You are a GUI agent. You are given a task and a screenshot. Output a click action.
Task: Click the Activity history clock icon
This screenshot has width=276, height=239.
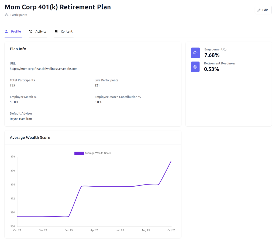point(31,31)
